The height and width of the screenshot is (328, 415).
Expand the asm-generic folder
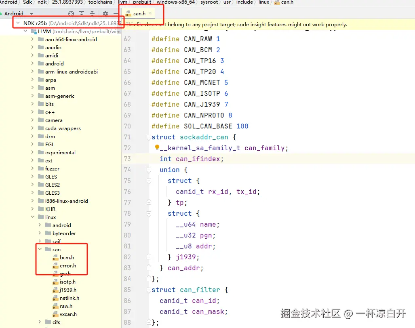[x=32, y=96]
